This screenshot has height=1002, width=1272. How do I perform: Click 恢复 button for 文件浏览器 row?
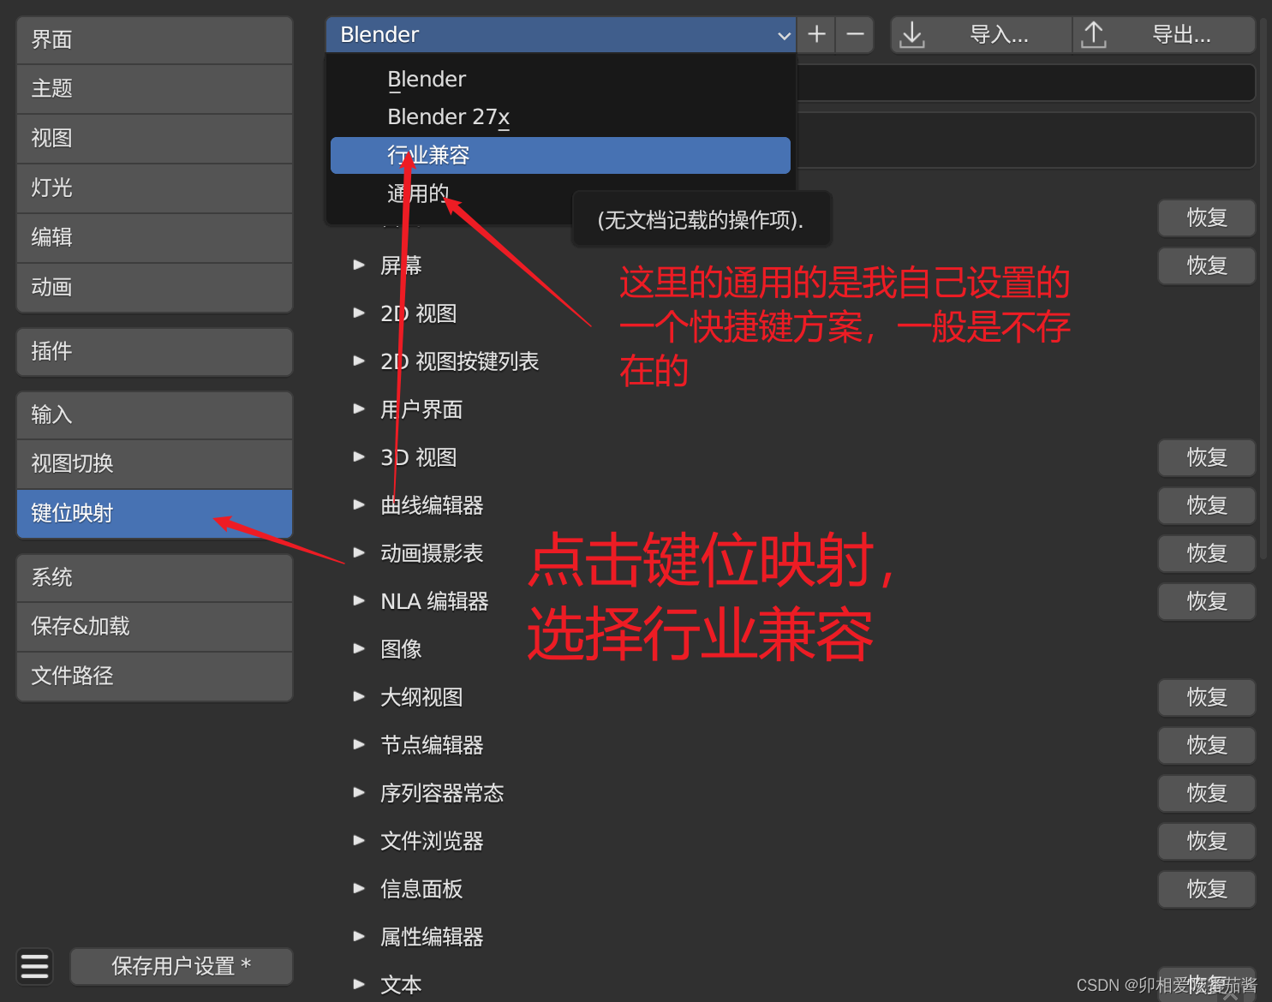[x=1207, y=841]
